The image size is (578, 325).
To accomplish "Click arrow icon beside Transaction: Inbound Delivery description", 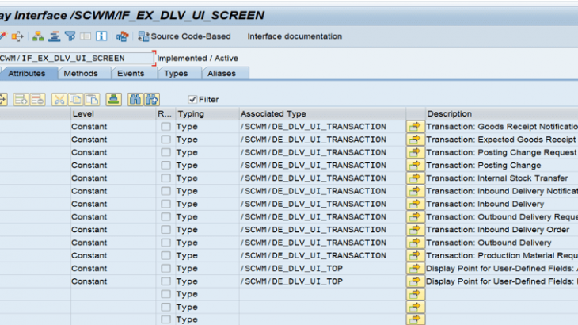I will [x=416, y=204].
